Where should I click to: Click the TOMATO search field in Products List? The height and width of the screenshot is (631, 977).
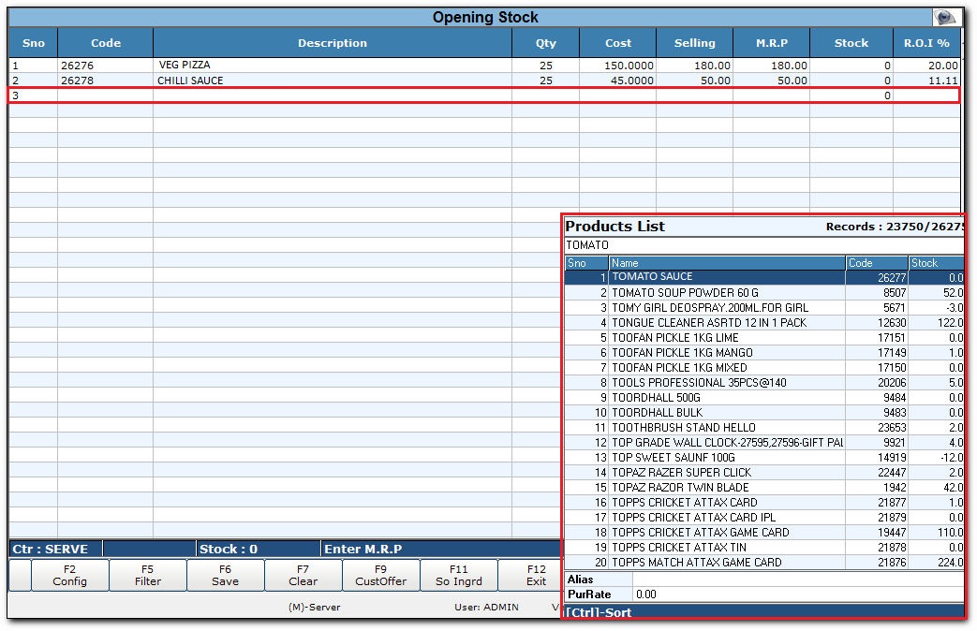[763, 245]
